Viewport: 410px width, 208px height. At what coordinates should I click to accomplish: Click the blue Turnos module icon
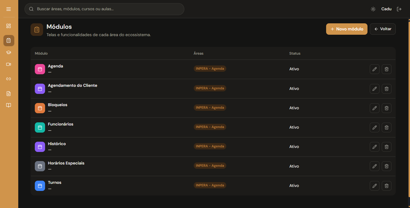[40, 186]
